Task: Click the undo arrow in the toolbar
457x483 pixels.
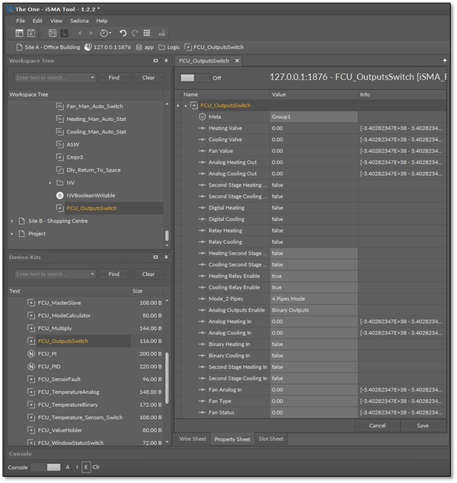Action: (x=123, y=34)
